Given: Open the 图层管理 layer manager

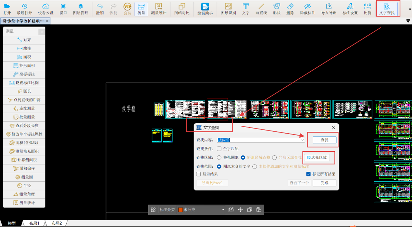Looking at the screenshot, I should [80, 9].
